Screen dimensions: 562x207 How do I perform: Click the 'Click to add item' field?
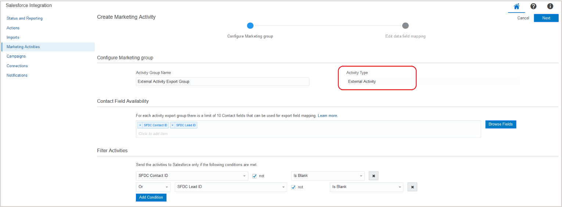point(308,134)
